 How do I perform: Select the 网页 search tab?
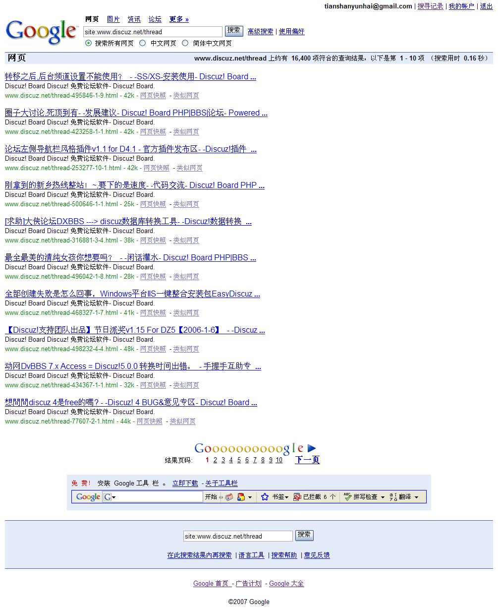(x=92, y=19)
